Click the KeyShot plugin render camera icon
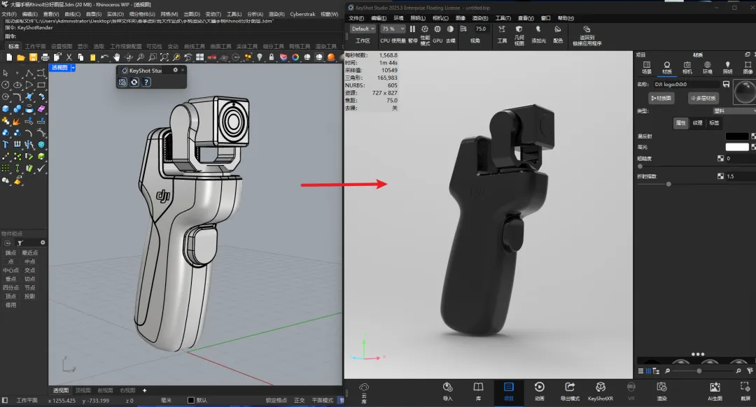Screen dimensions: 756x407 coord(122,83)
